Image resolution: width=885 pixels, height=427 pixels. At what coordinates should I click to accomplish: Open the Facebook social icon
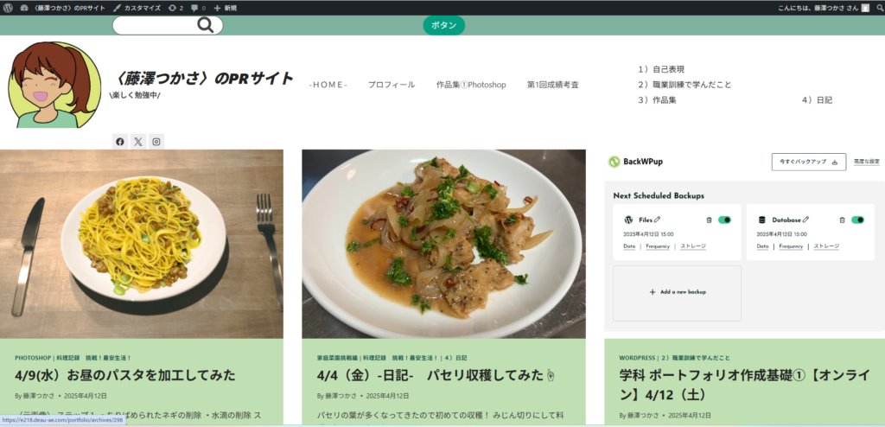120,142
